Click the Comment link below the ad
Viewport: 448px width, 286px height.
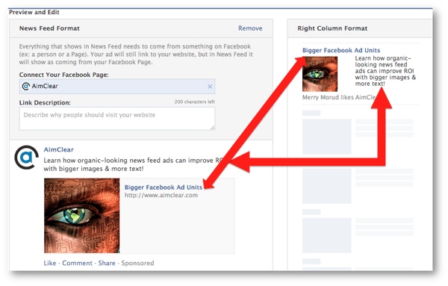[77, 263]
